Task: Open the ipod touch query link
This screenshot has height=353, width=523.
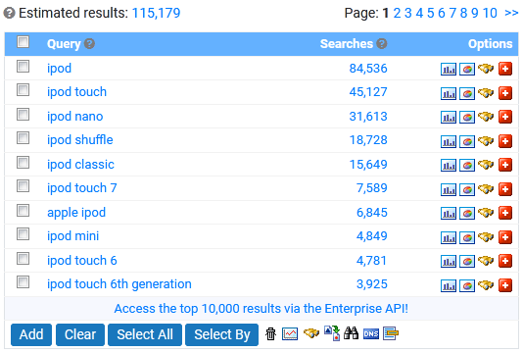Action: click(76, 92)
